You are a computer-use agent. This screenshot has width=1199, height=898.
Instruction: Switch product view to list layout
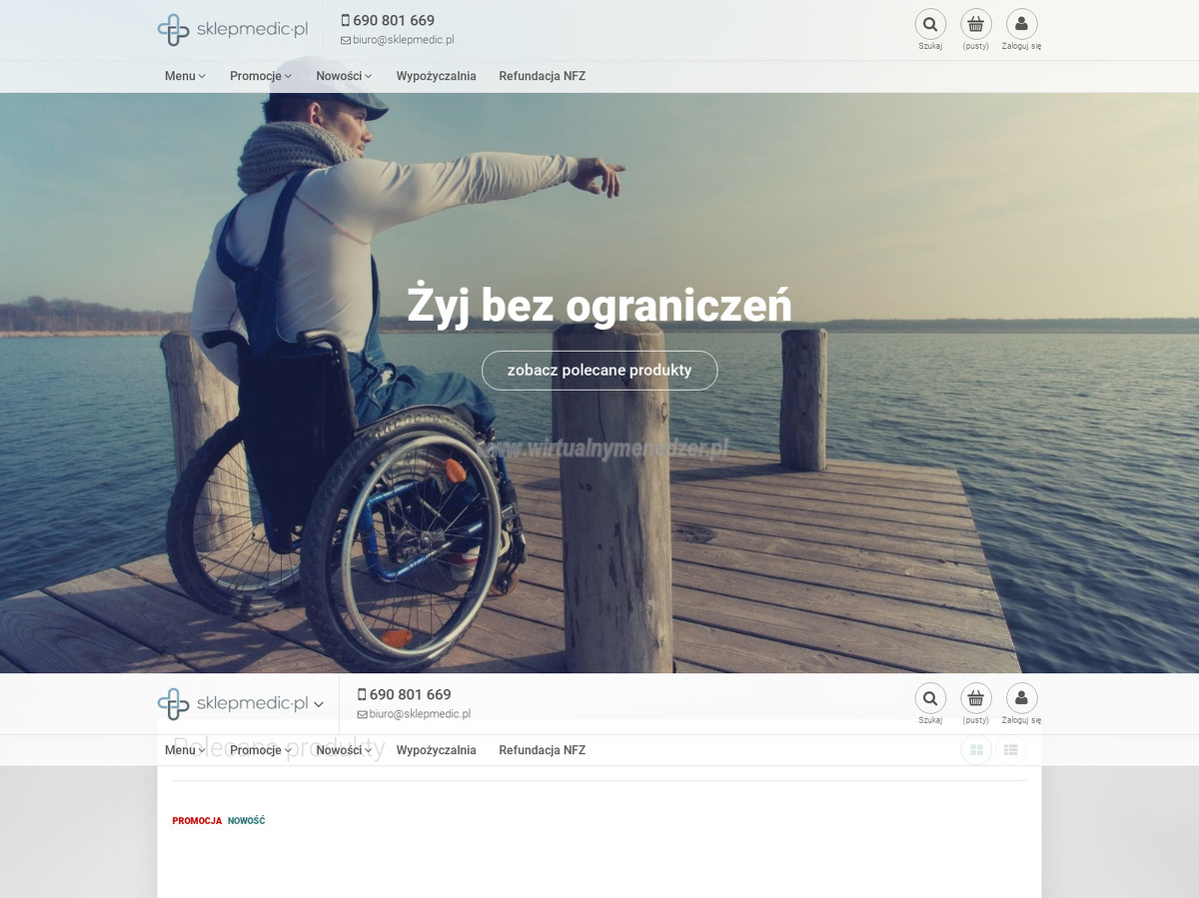pyautogui.click(x=1010, y=749)
